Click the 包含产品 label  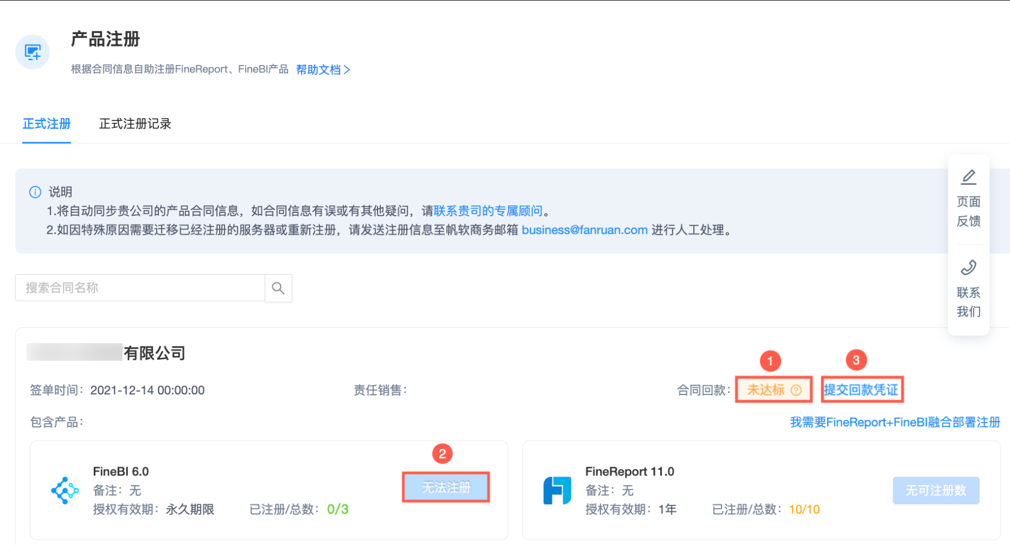click(x=57, y=423)
